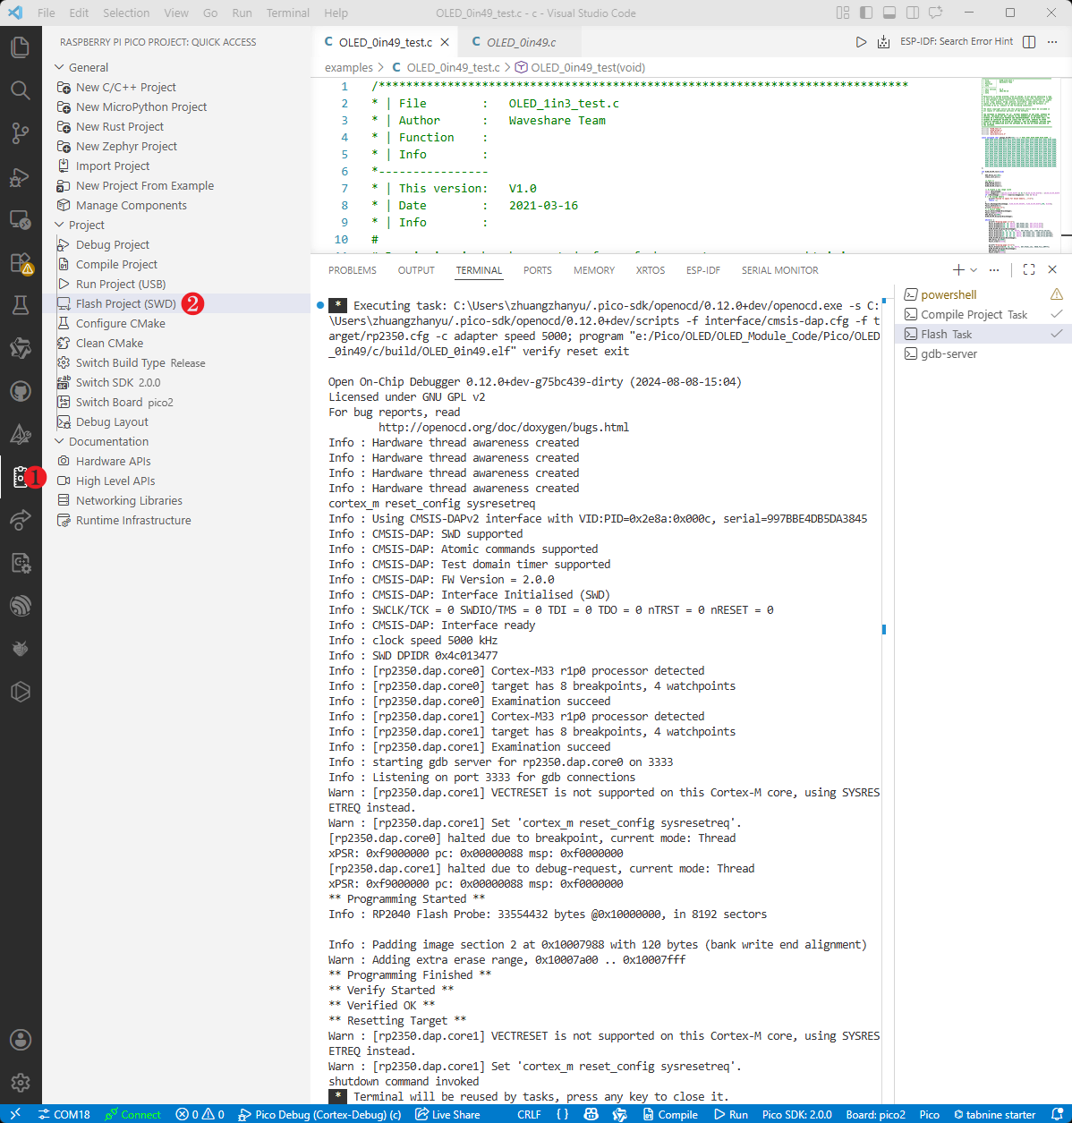1072x1123 pixels.
Task: Open the Testing flask view
Action: [x=21, y=305]
